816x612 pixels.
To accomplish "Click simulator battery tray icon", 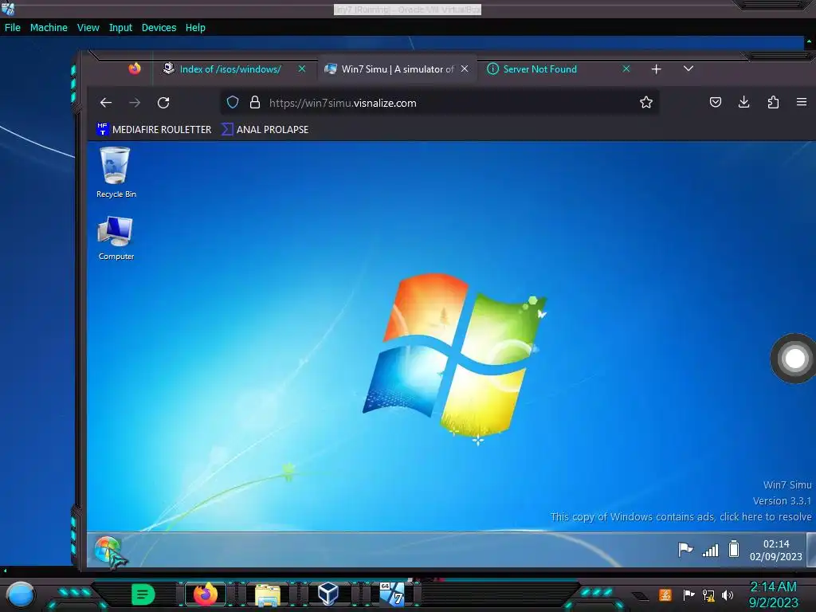I will (734, 550).
